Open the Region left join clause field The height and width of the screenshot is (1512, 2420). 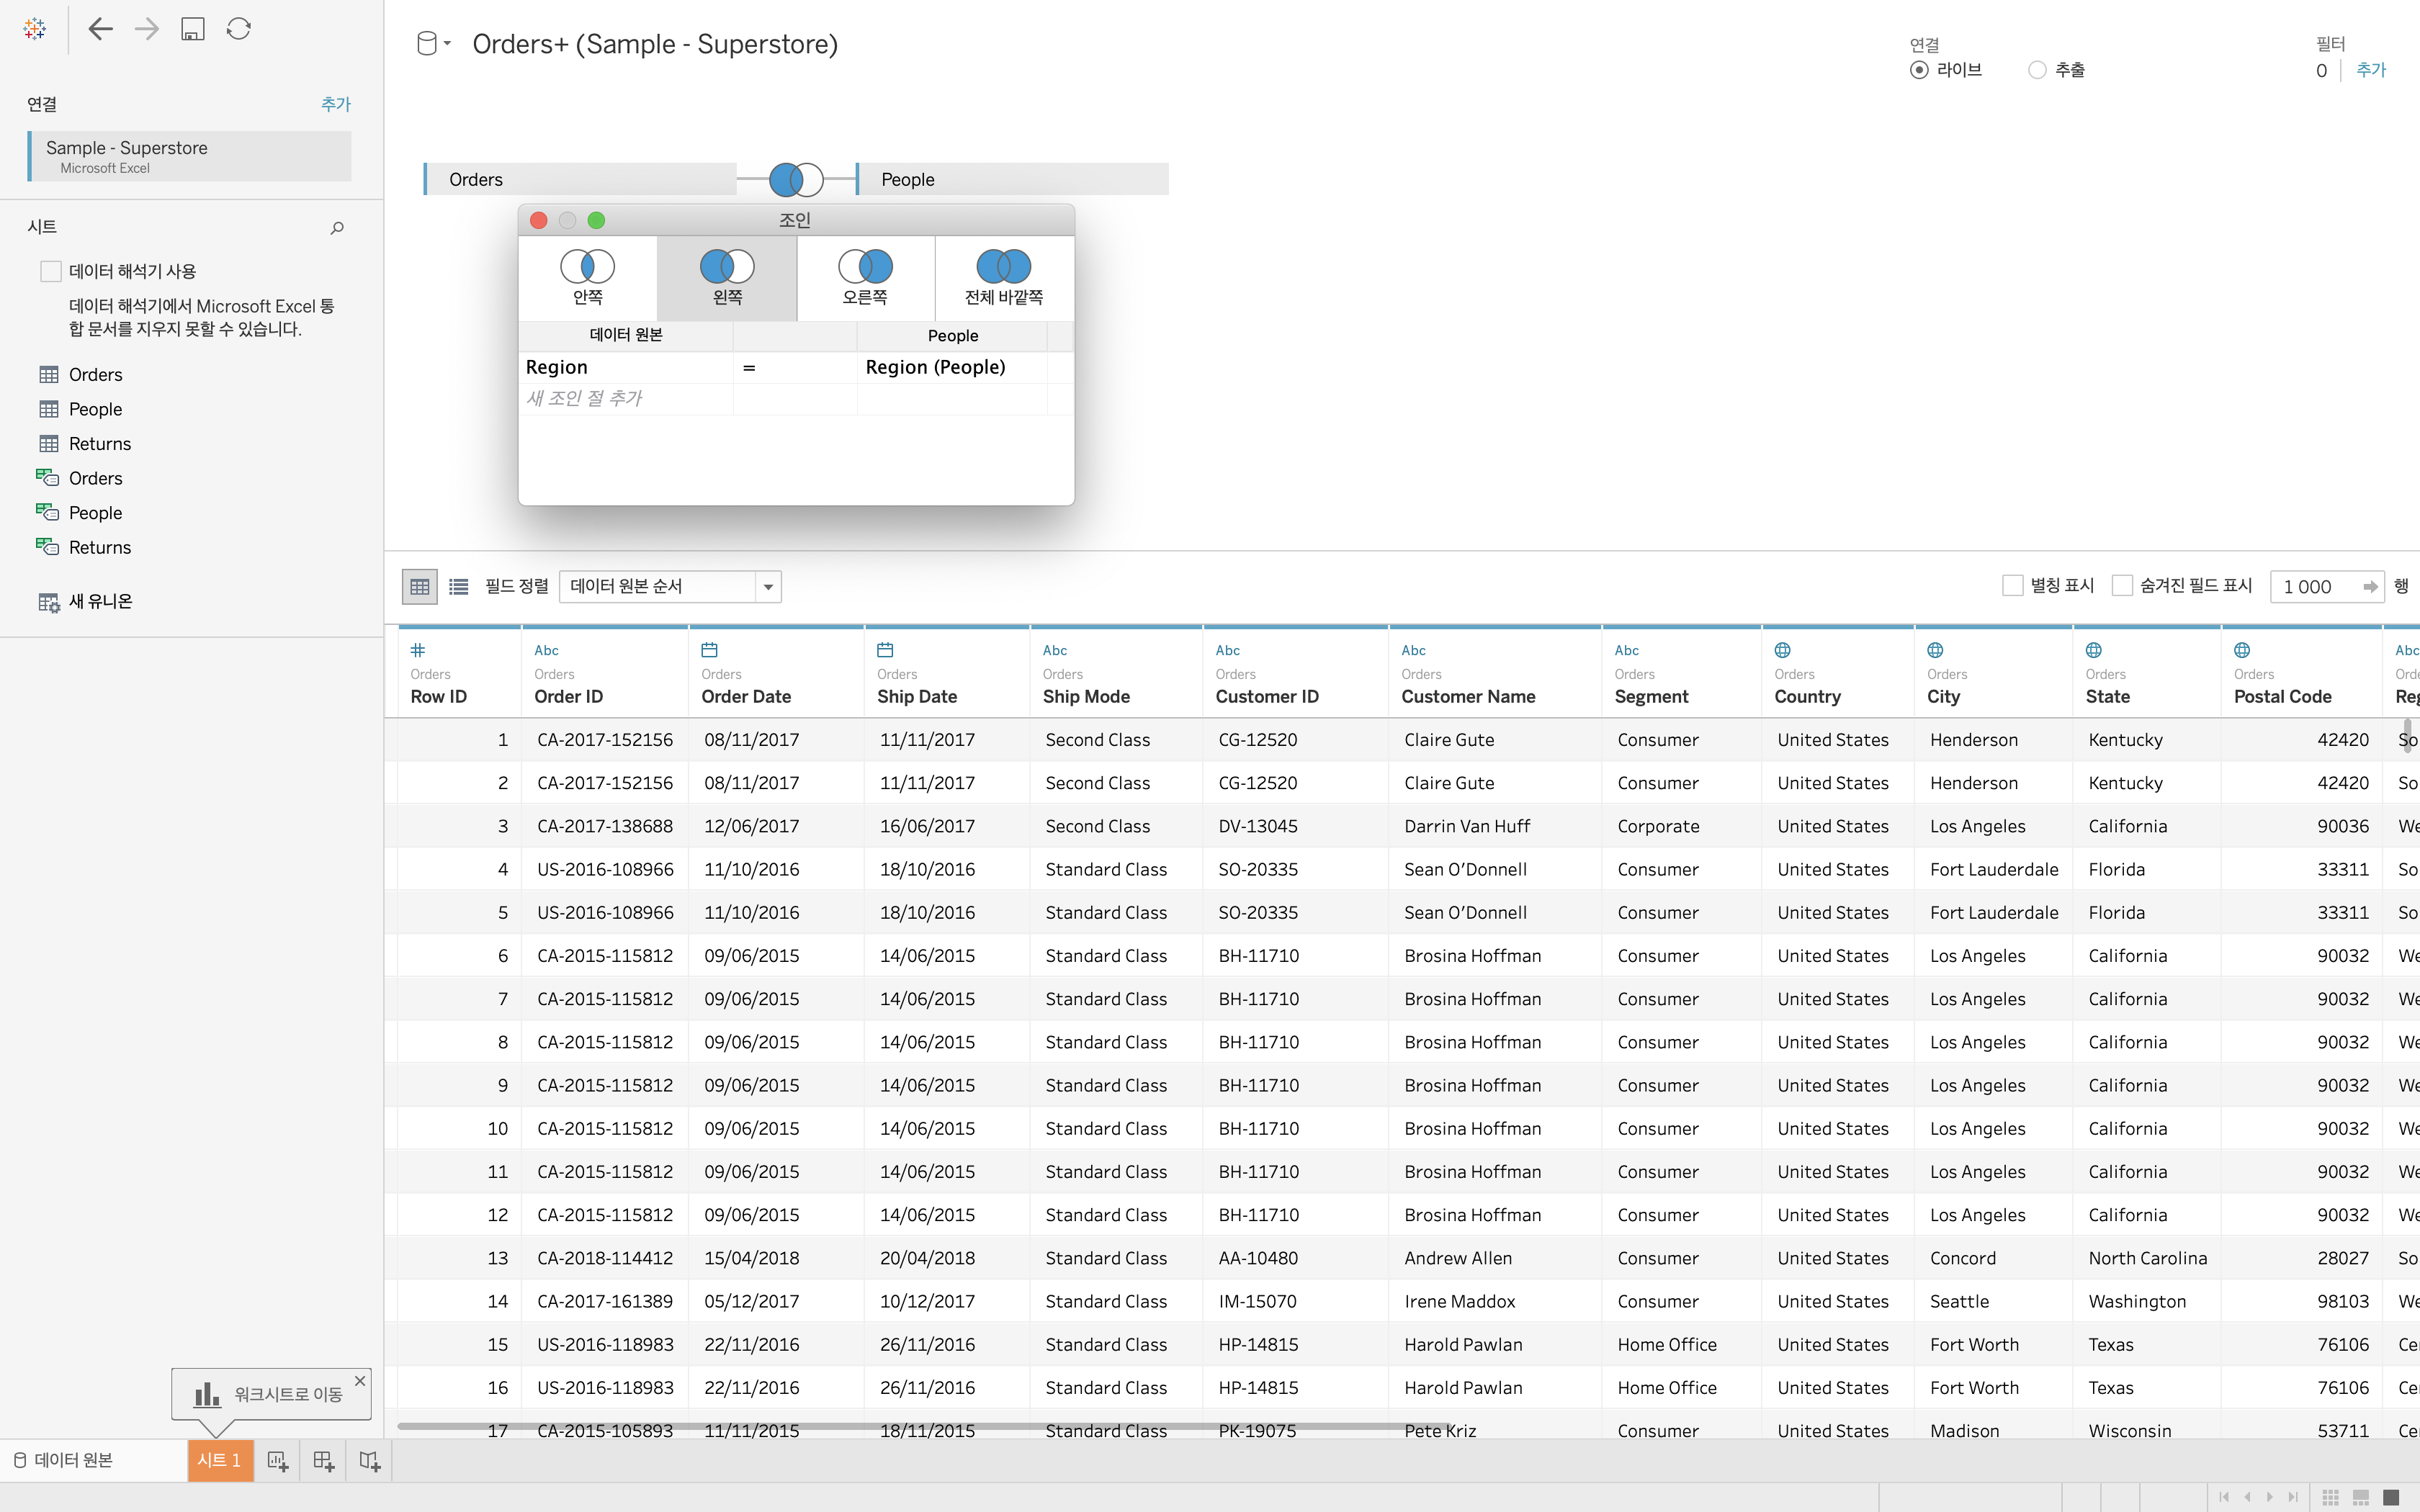click(626, 367)
